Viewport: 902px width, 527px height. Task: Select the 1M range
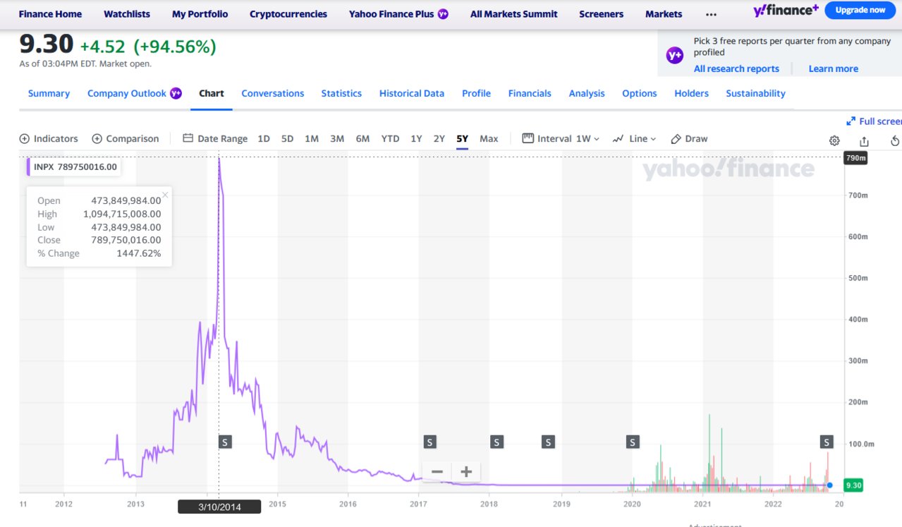pos(312,139)
